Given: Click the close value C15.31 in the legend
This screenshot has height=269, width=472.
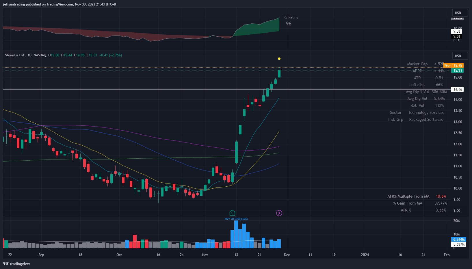Looking at the screenshot, I should [x=92, y=55].
